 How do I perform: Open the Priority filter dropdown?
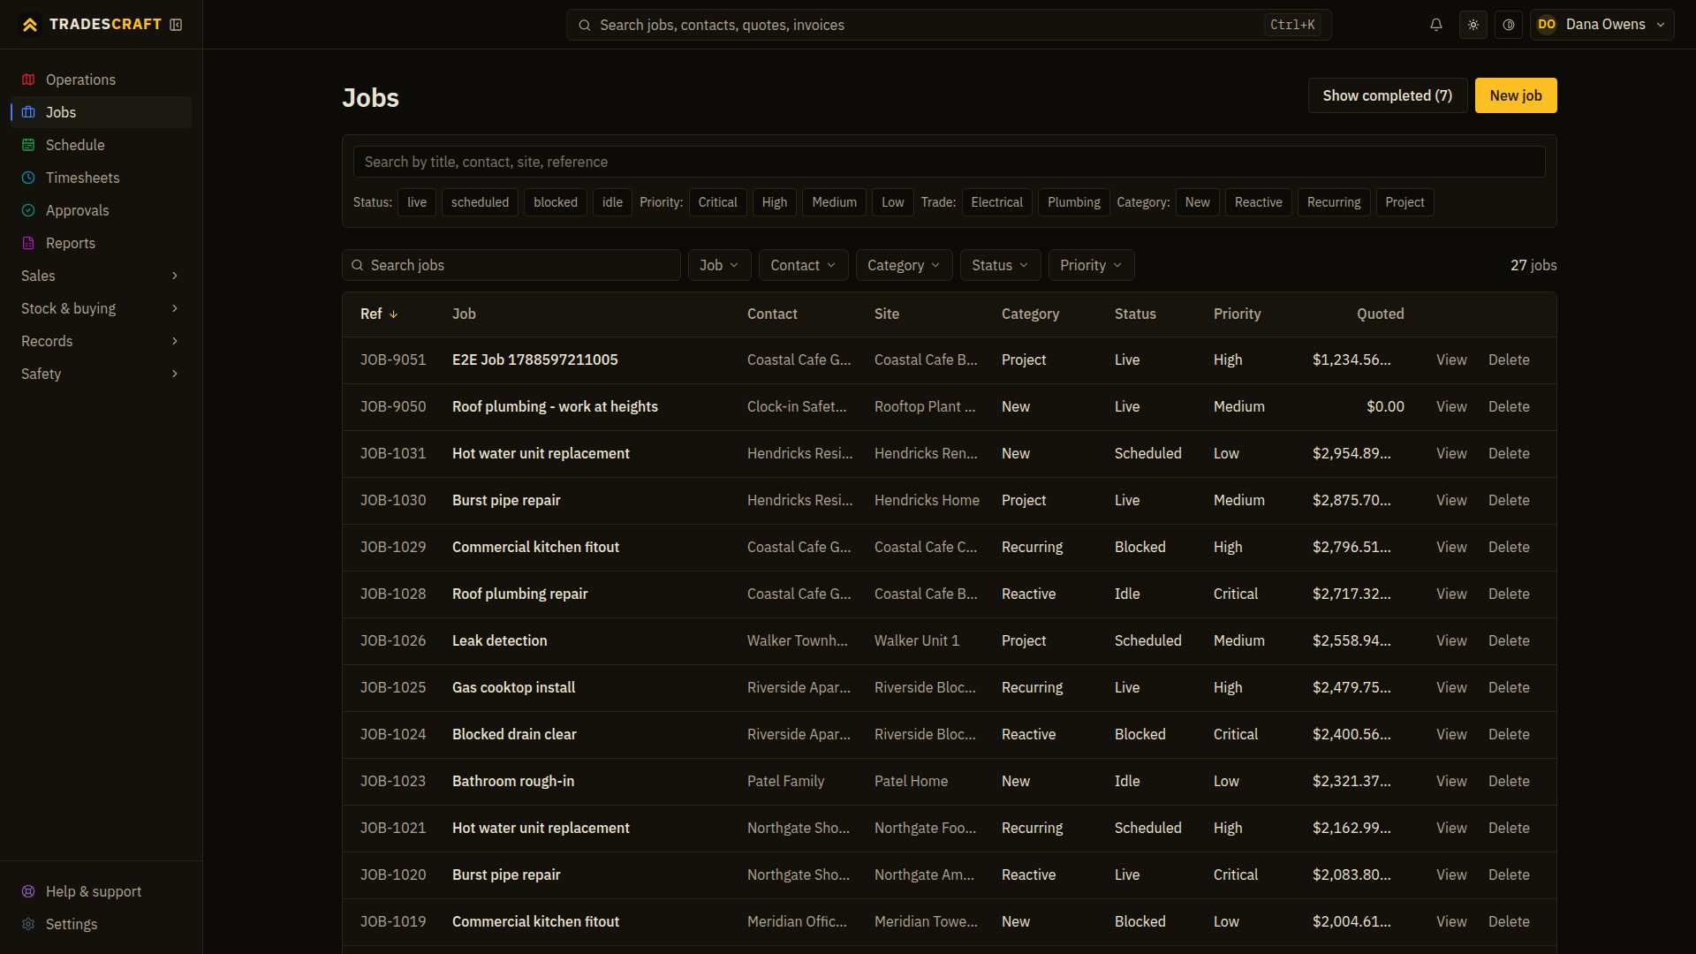click(1091, 265)
